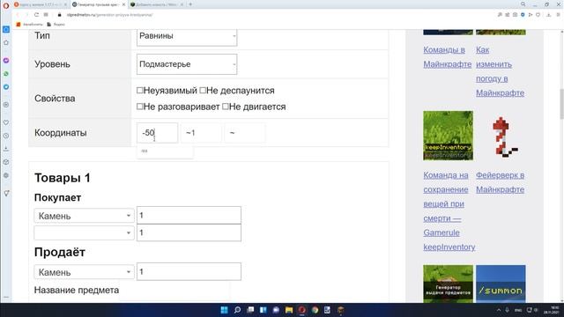564x317 pixels.
Task: Enable the Не деспаунится checkbox
Action: (203, 90)
